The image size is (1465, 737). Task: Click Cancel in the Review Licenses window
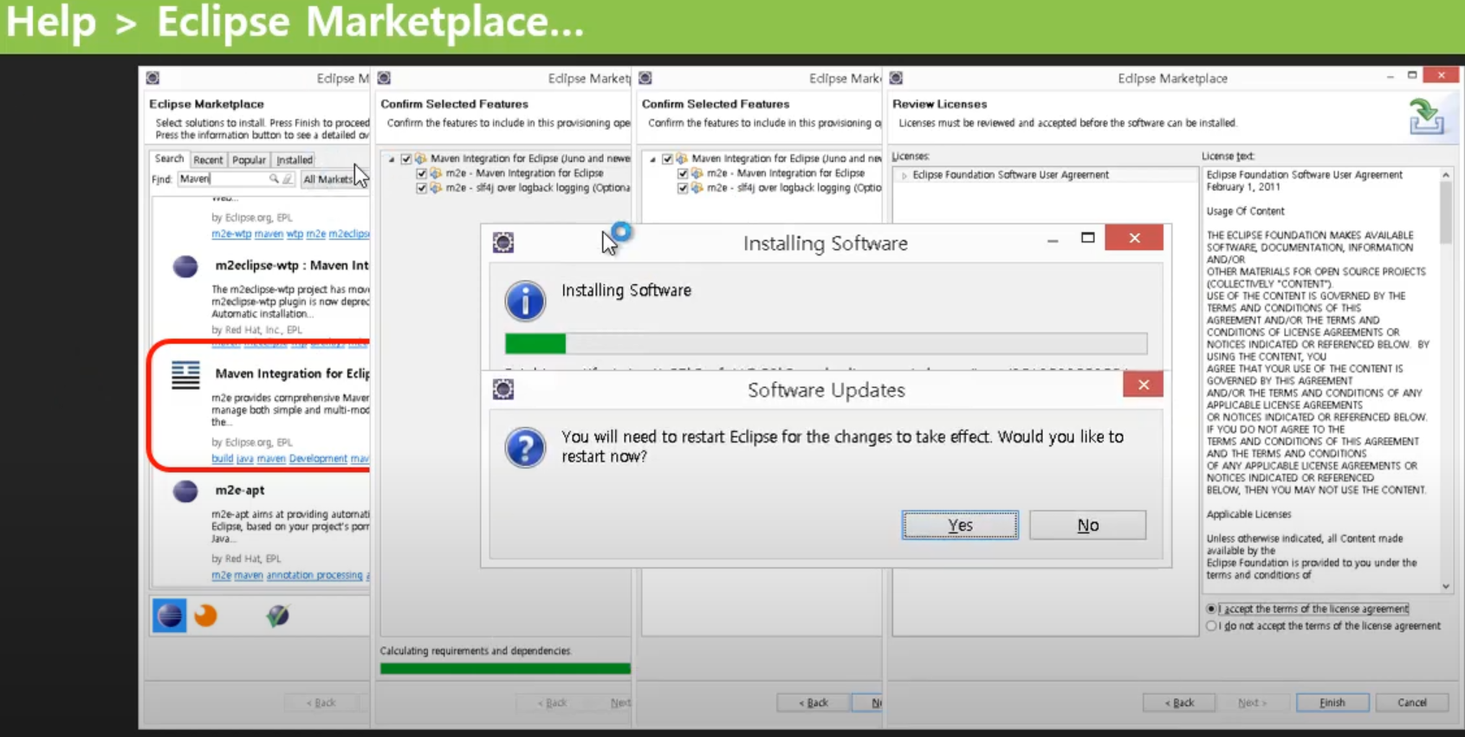click(1412, 702)
